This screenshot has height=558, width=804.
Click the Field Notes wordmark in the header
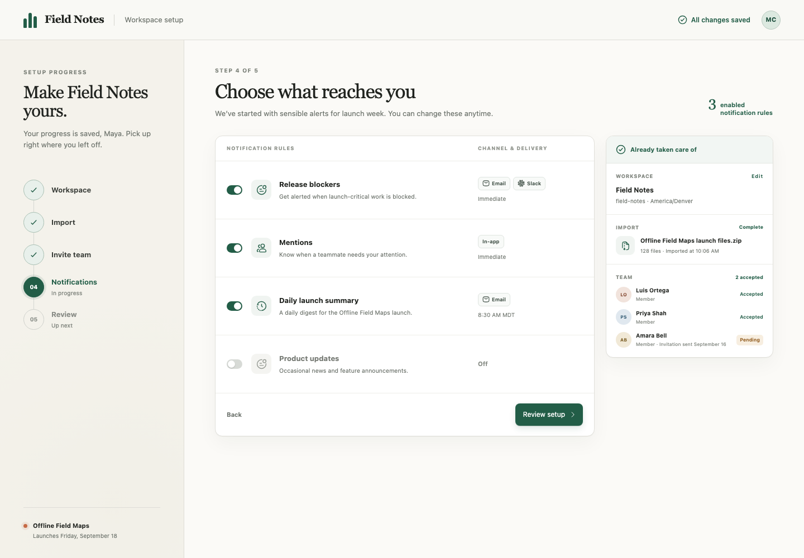click(74, 20)
